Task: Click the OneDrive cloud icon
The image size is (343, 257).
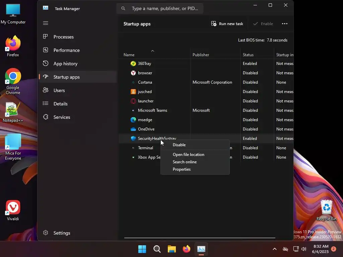Action: click(x=133, y=129)
